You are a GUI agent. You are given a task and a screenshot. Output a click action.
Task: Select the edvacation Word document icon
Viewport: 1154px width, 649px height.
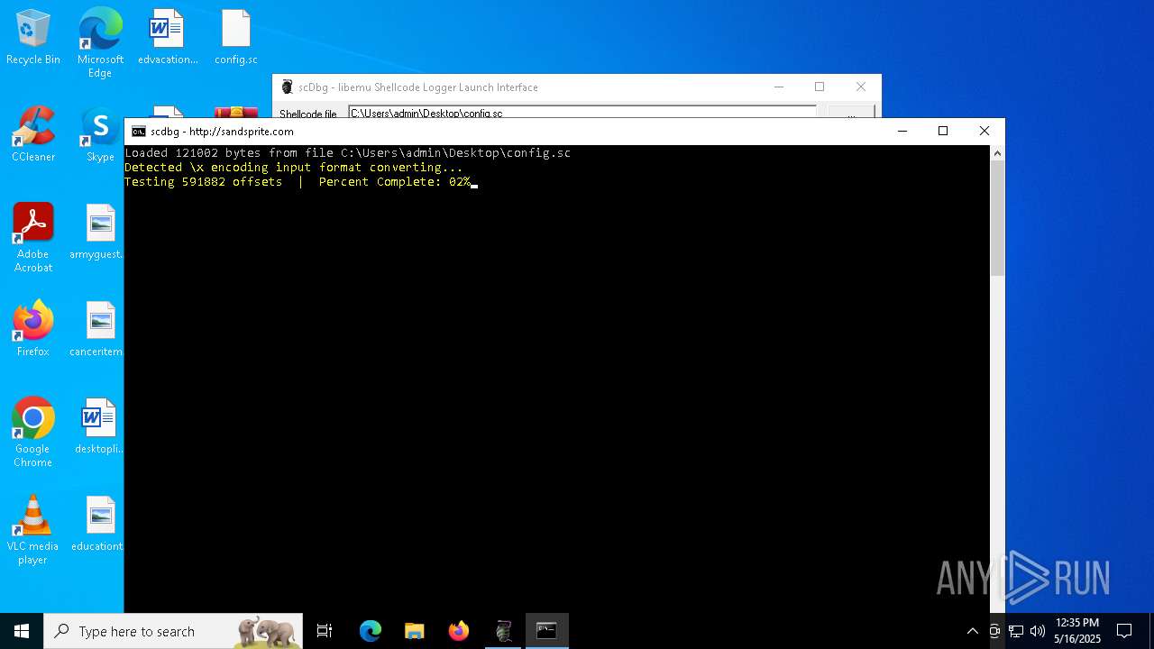(x=168, y=37)
